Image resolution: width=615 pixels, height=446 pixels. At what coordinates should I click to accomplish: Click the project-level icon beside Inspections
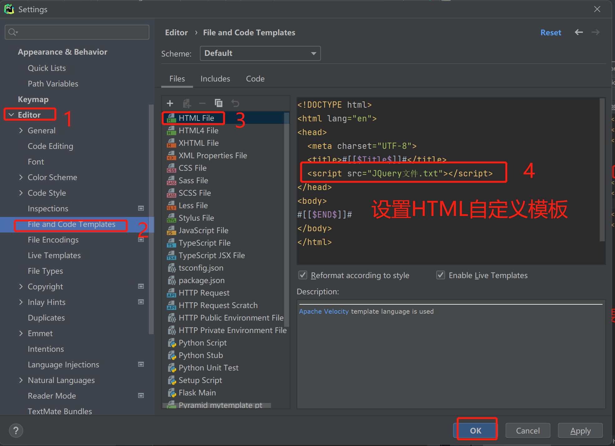pyautogui.click(x=141, y=208)
